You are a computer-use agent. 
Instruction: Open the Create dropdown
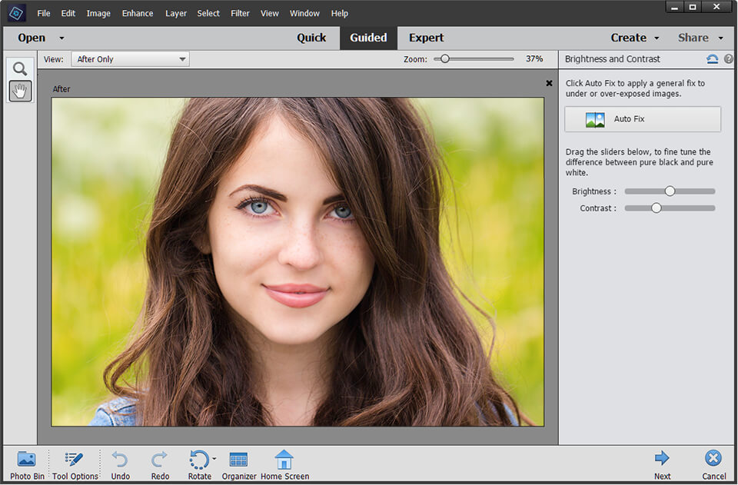click(633, 37)
